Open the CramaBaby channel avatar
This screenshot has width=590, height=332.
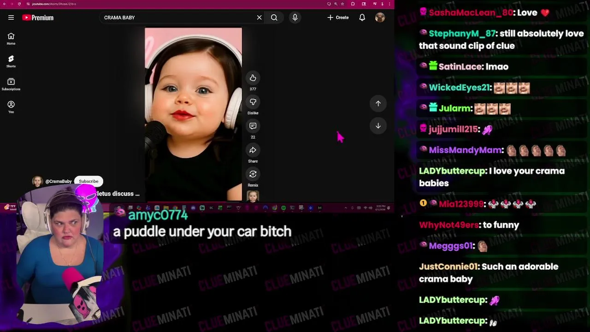tap(37, 181)
